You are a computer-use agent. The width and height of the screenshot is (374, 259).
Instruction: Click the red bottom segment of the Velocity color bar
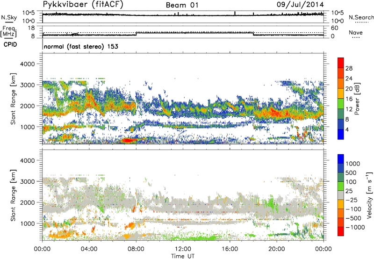click(x=341, y=231)
